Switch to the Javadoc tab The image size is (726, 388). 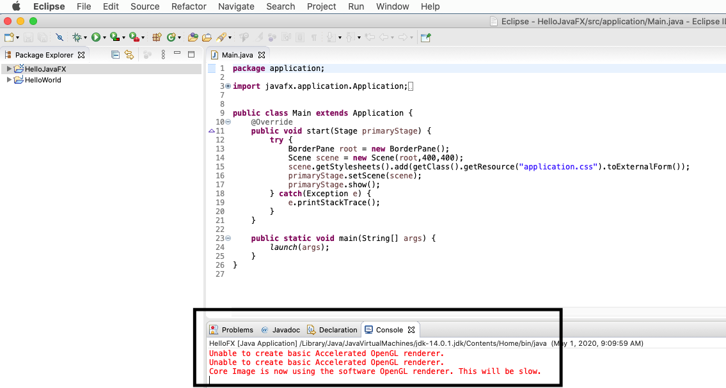281,330
